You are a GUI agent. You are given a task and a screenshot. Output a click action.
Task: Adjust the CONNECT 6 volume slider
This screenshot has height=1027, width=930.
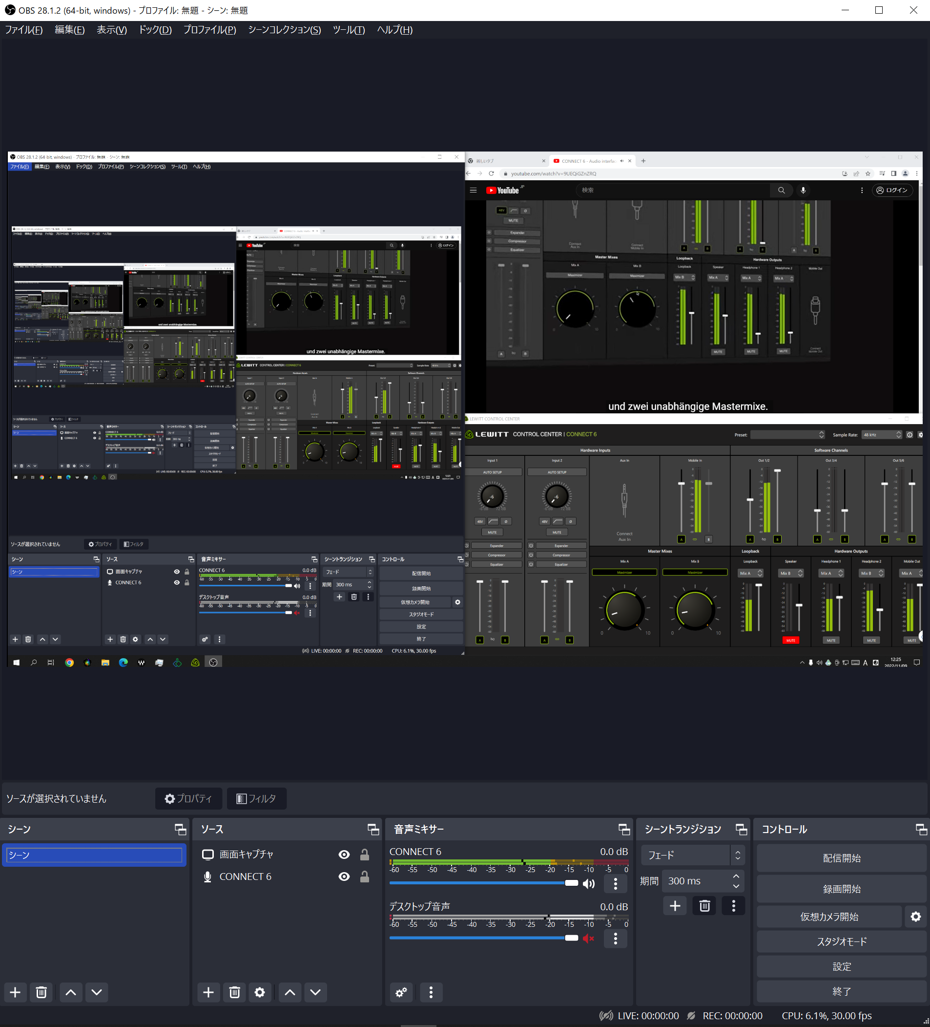pyautogui.click(x=571, y=883)
